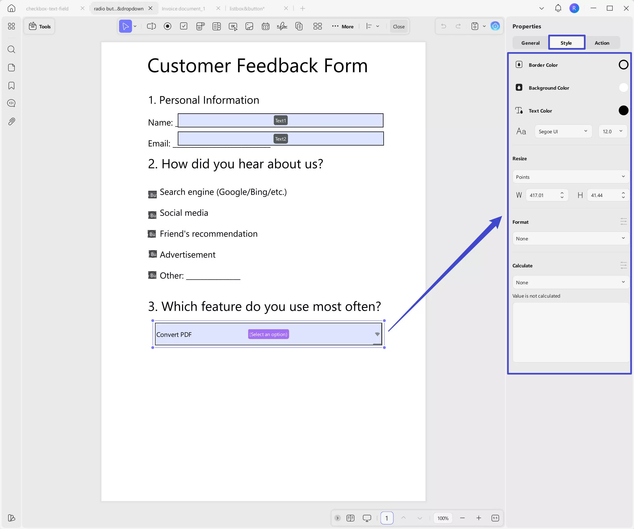Viewport: 634px width, 529px height.
Task: Click the notifications bell icon
Action: coord(558,8)
